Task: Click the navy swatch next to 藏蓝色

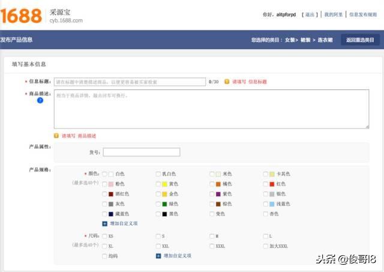Action: [x=111, y=214]
